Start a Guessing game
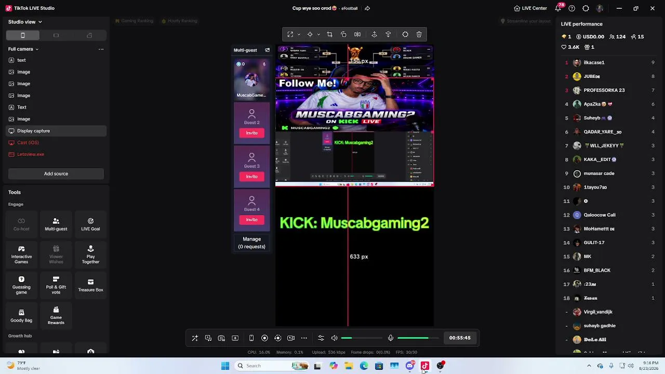 click(21, 285)
